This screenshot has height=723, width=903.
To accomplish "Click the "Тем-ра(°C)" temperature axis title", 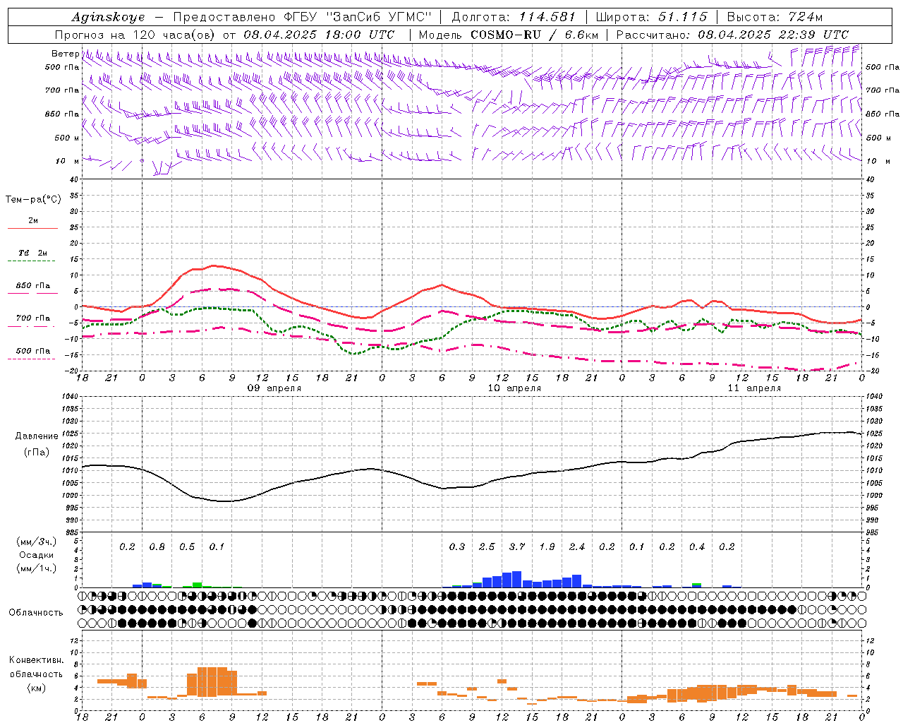I will tap(33, 200).
